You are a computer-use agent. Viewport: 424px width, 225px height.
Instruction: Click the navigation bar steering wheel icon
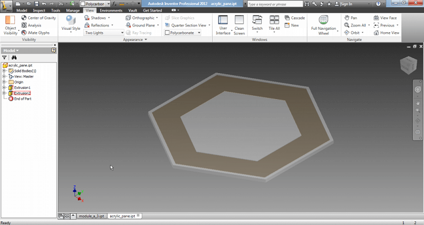coord(418,89)
